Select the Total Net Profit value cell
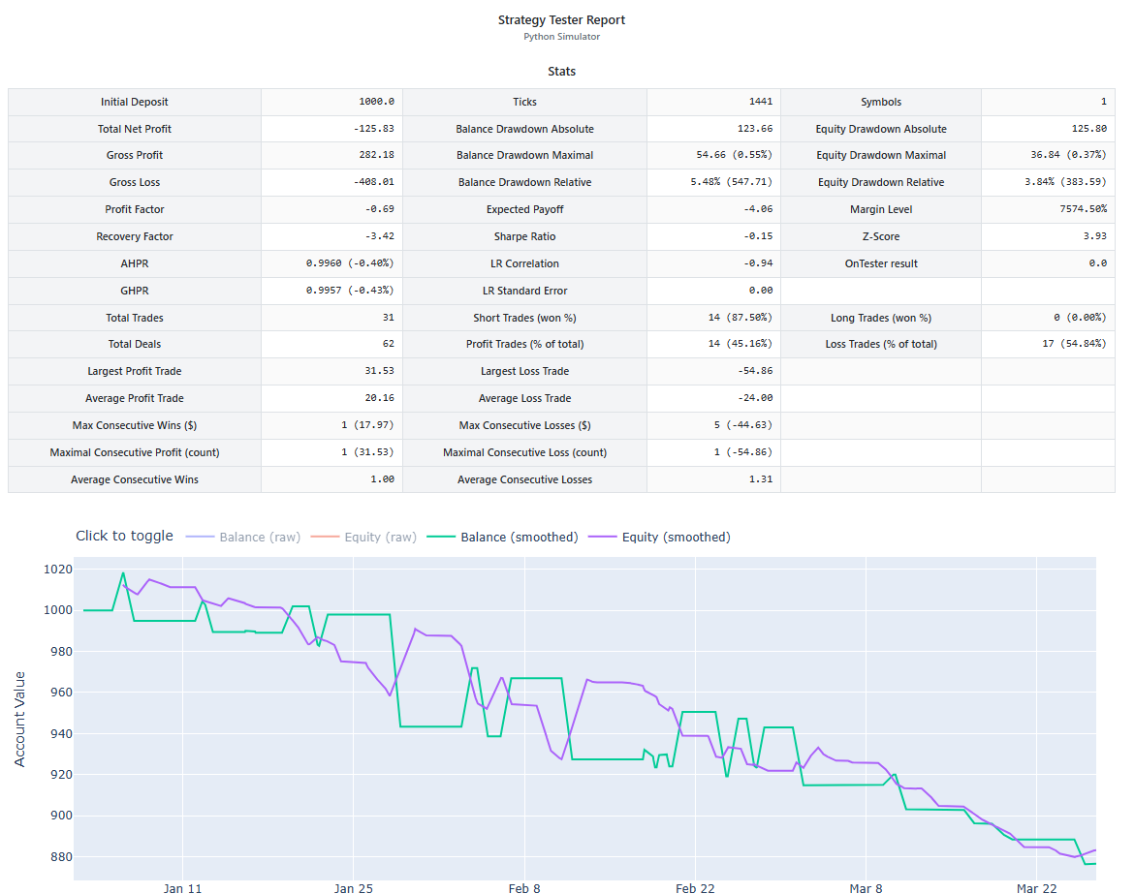1135x894 pixels. click(331, 129)
